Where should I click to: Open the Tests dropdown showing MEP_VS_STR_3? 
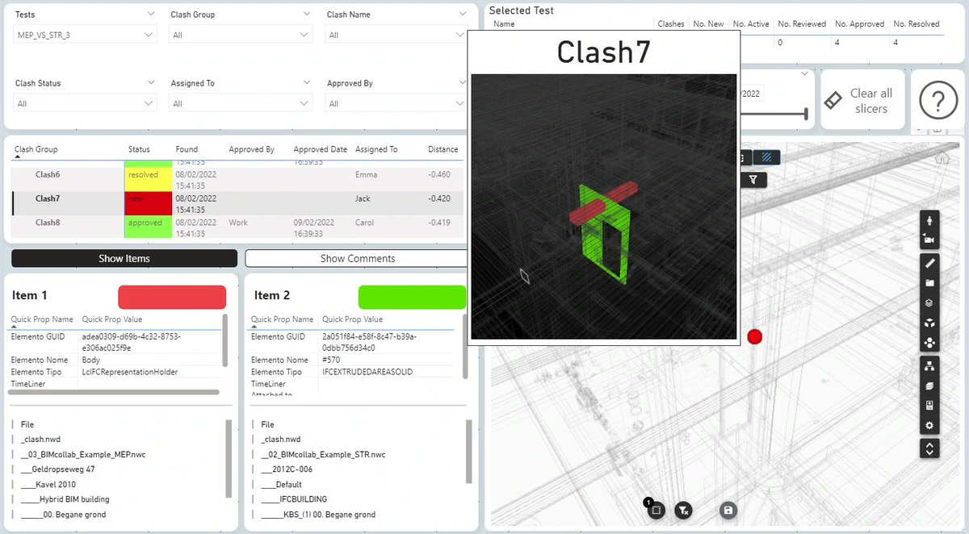coord(85,35)
